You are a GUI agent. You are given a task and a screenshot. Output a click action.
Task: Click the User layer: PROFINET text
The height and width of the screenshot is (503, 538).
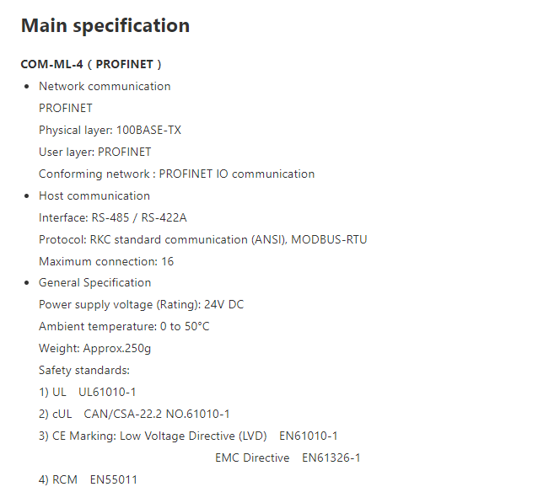pos(95,153)
